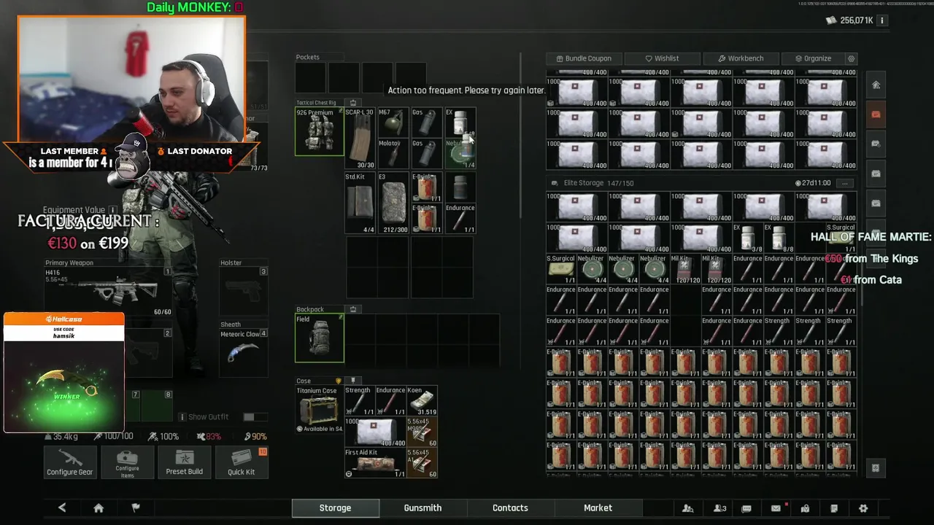
Task: Select the fifth storage box sidebar icon
Action: pos(876,203)
